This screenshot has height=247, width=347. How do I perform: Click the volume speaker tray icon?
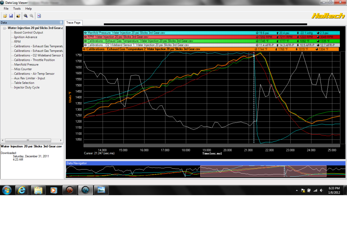pyautogui.click(x=321, y=190)
